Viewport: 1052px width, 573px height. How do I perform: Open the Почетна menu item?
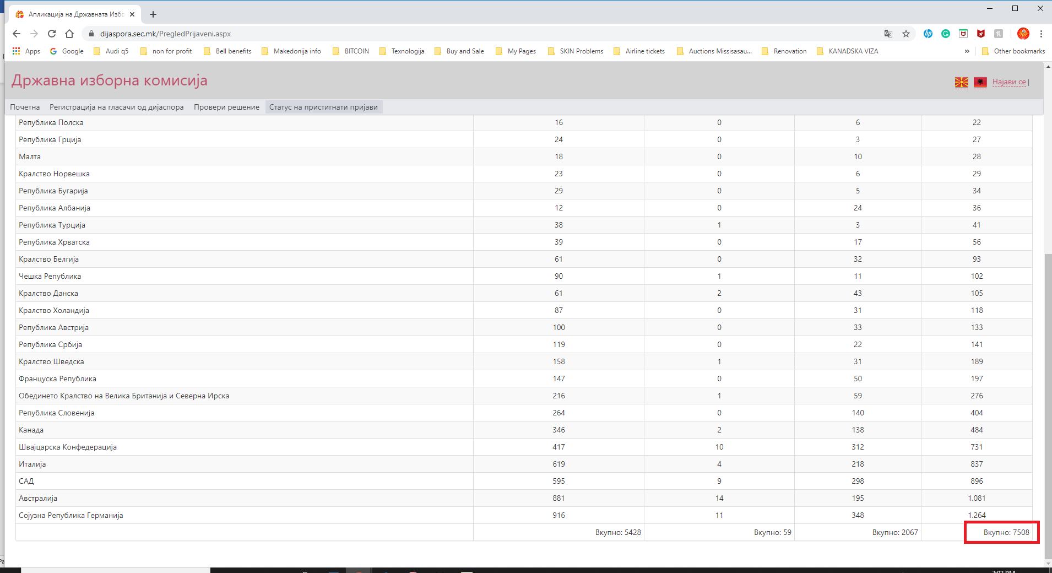coord(25,107)
